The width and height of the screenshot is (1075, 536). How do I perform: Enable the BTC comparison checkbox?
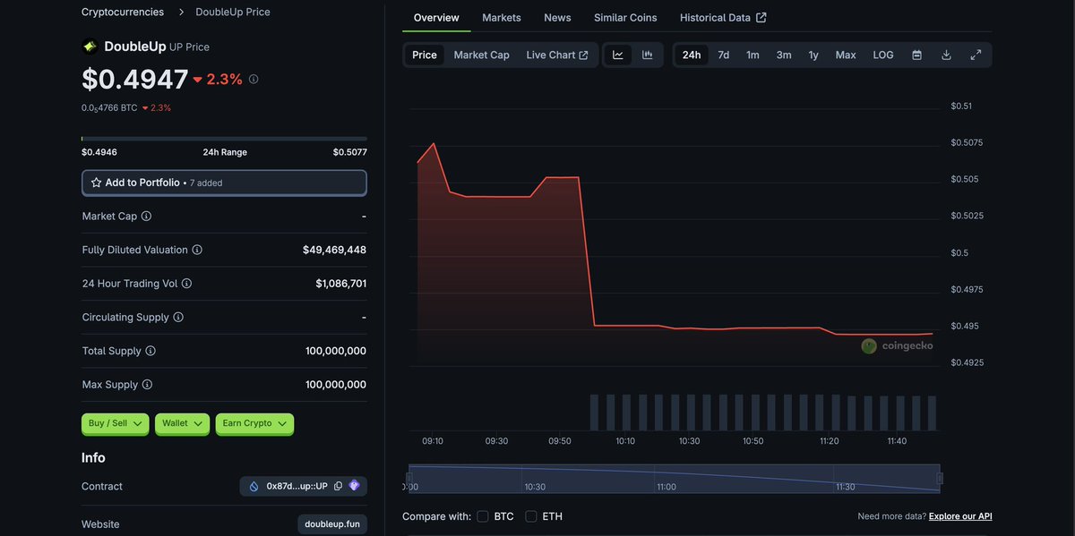click(x=482, y=516)
